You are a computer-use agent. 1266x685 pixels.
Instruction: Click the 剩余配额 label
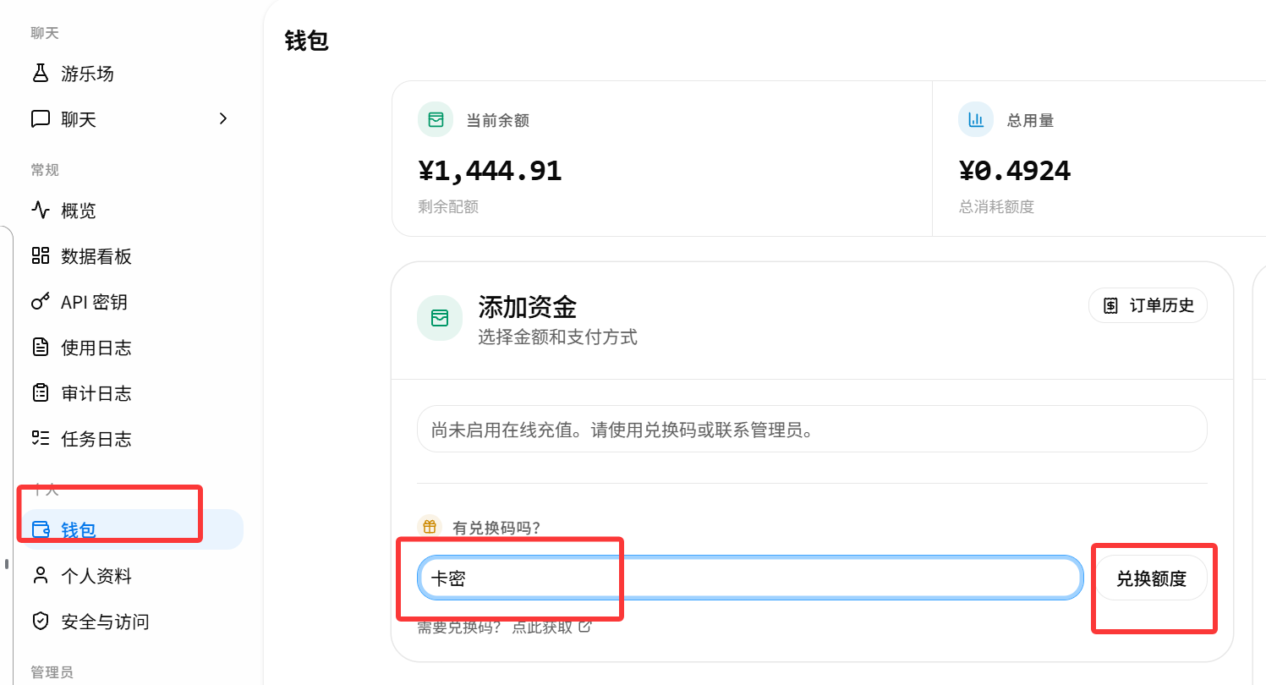(448, 206)
